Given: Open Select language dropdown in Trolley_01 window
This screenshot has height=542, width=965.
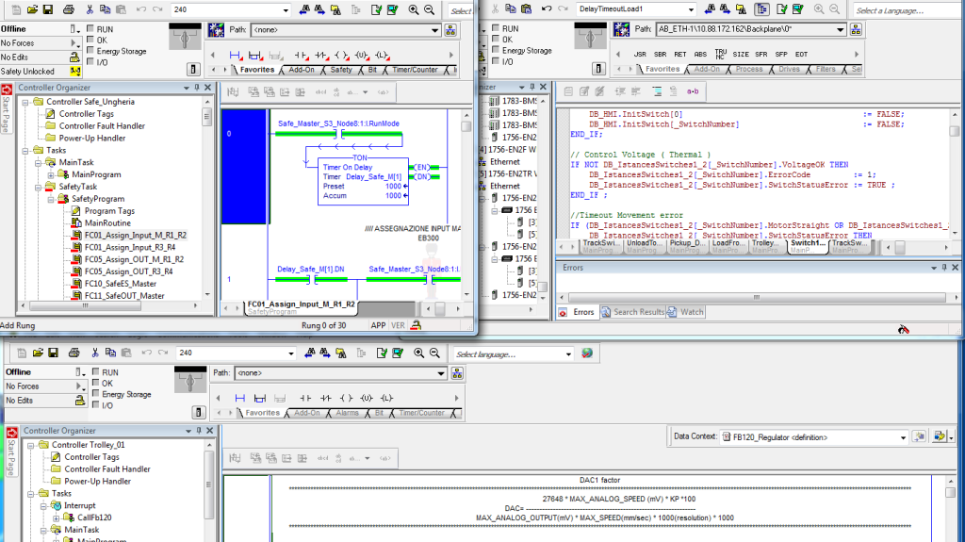Looking at the screenshot, I should pos(568,354).
